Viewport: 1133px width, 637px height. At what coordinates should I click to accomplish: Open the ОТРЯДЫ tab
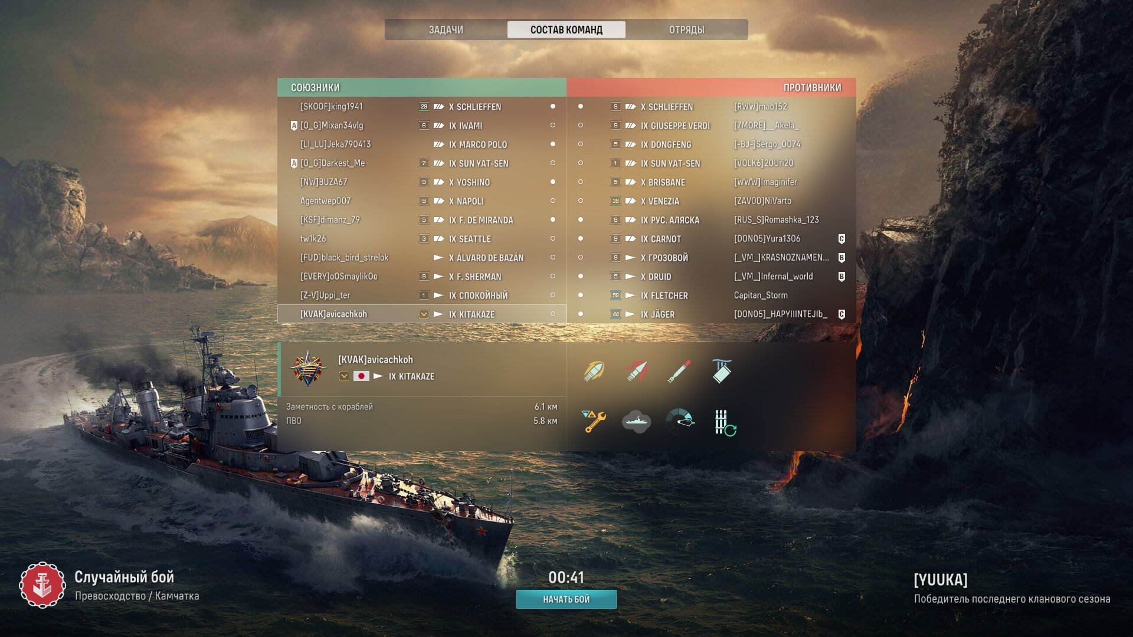tap(686, 29)
